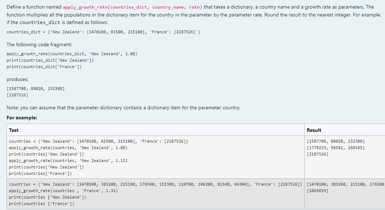Click result [1778233, 98582, 260185]

pyautogui.click(x=336, y=147)
